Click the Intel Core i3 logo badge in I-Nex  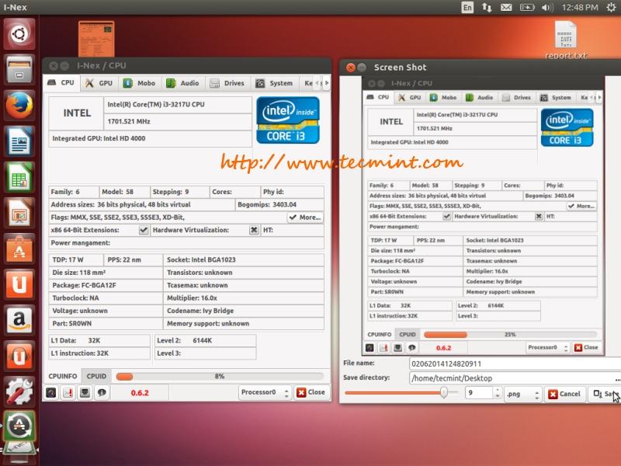pyautogui.click(x=288, y=120)
